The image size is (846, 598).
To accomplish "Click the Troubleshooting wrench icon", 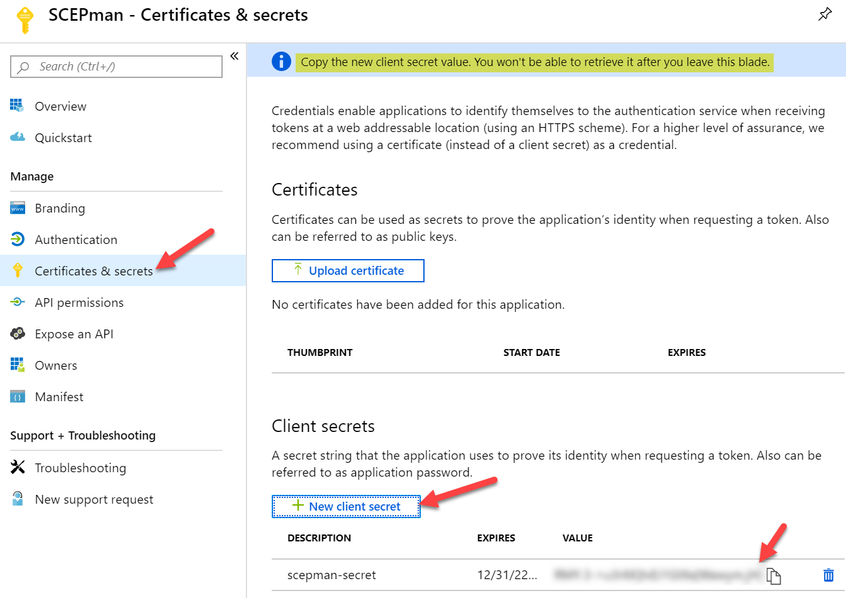I will tap(18, 467).
